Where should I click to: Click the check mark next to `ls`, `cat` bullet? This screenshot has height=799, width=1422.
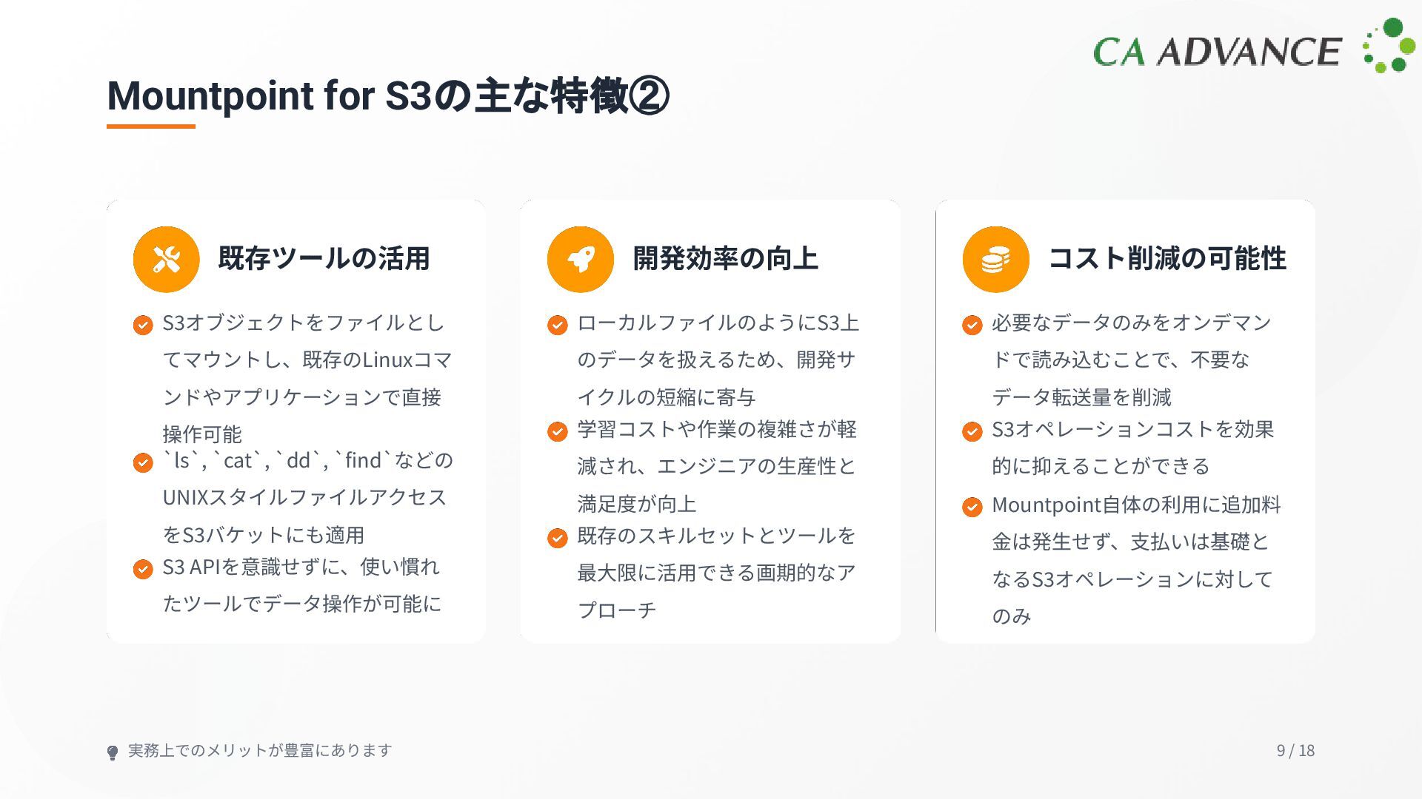[x=143, y=462]
